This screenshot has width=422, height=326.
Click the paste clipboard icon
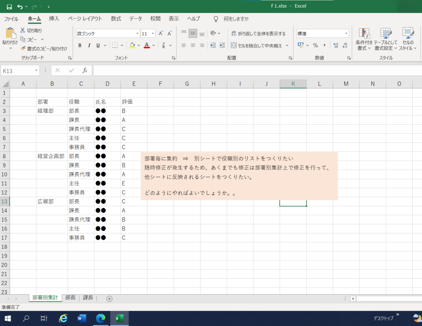tap(10, 33)
